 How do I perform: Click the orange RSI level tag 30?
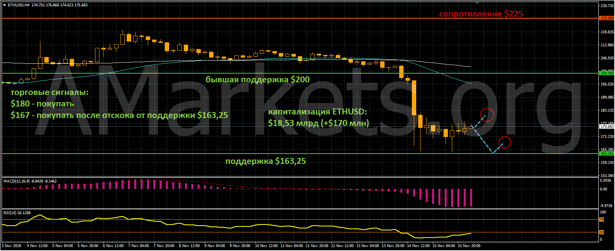[602, 232]
